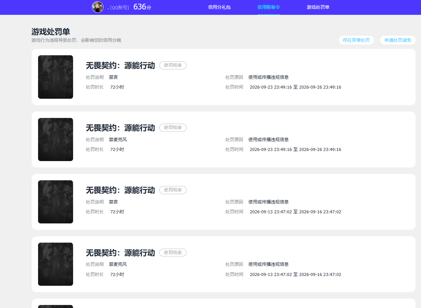The width and height of the screenshot is (421, 308).
Task: Click 处罚结束 badge on 2026-09-23 禁麦克风 card
Action: click(173, 128)
